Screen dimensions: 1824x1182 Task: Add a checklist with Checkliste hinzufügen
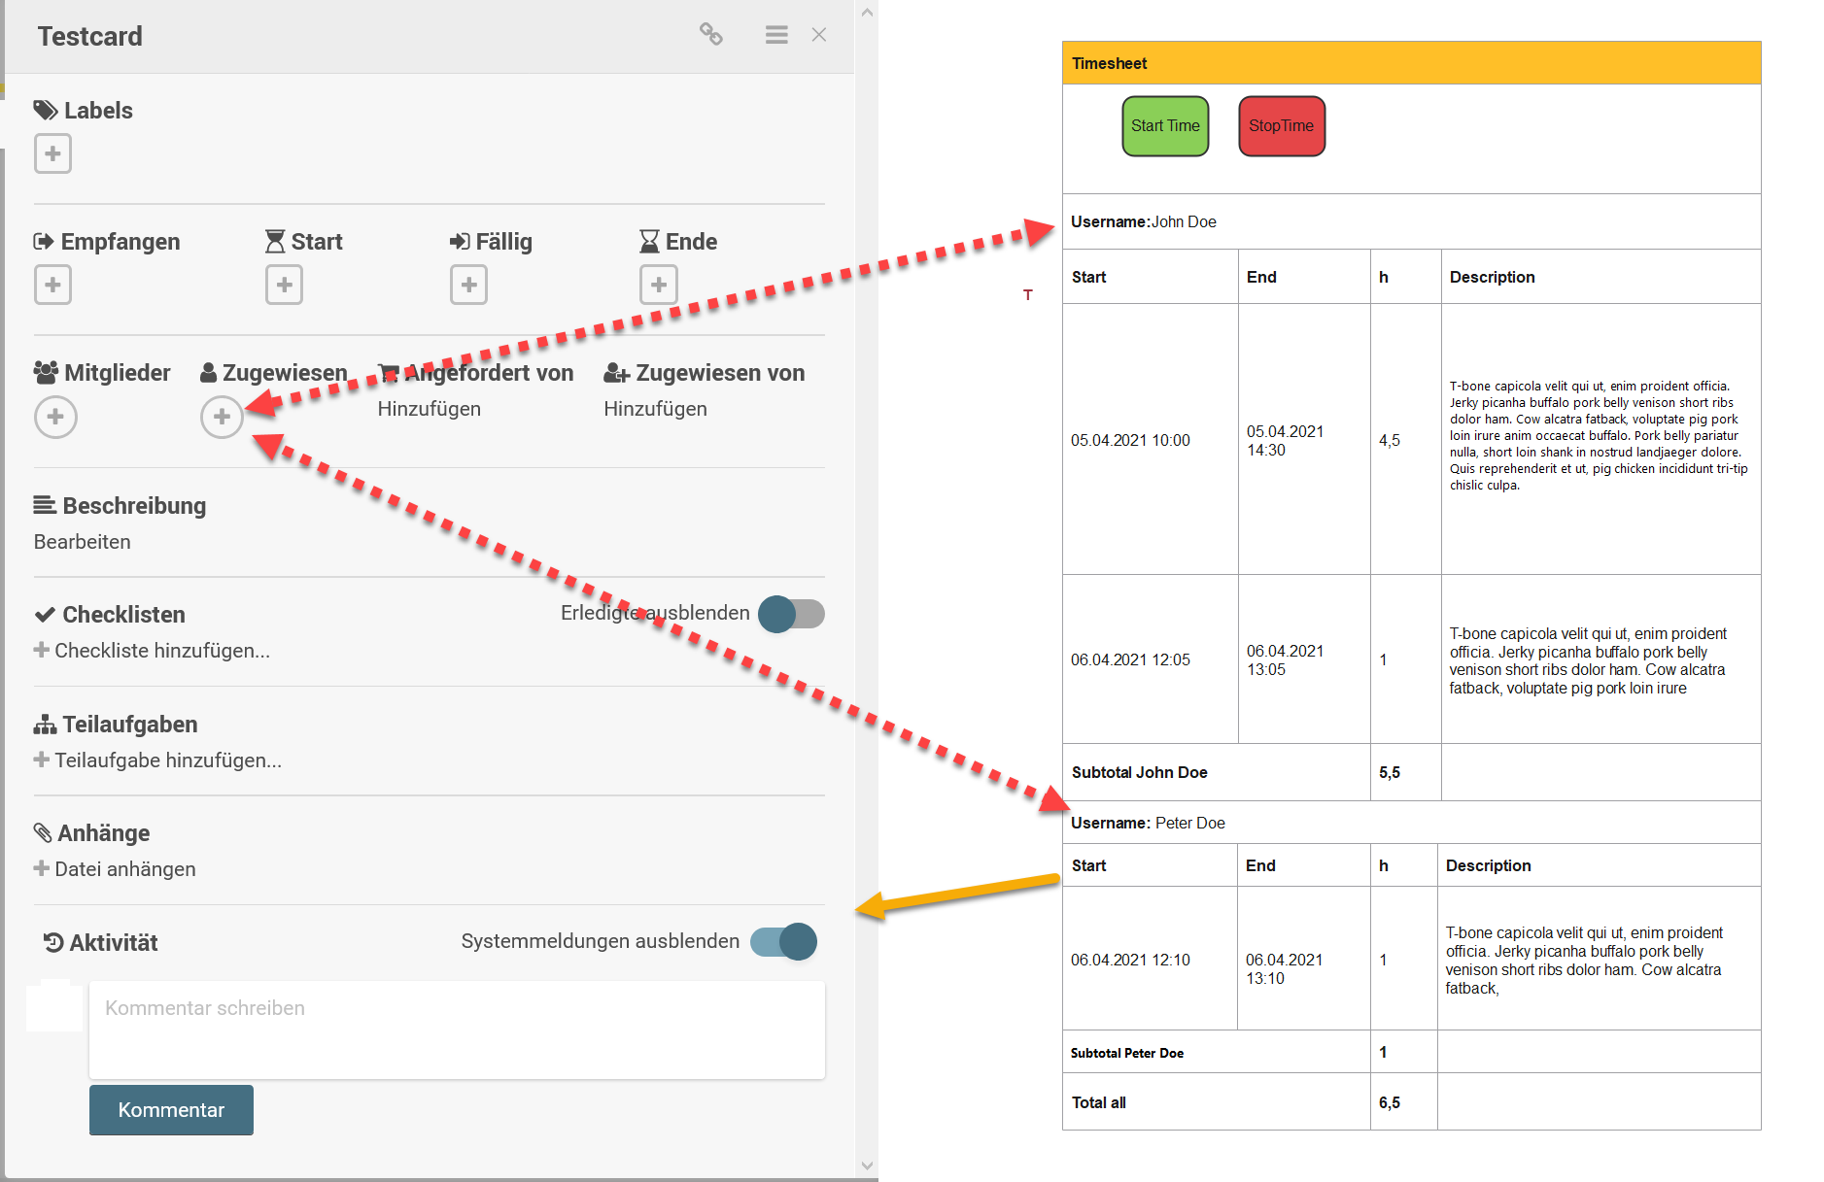[x=162, y=650]
